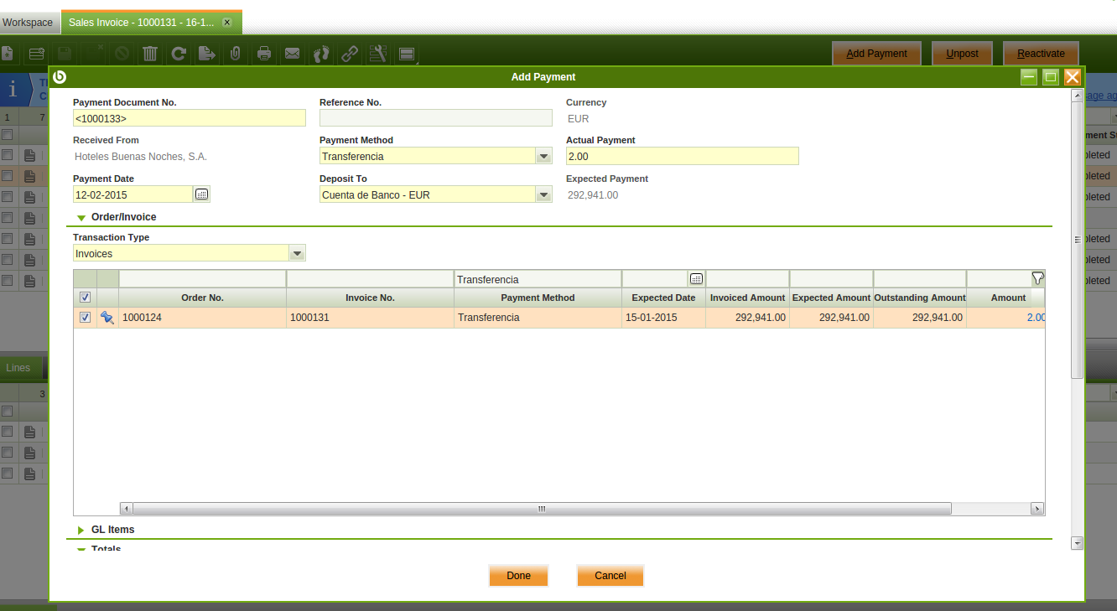The image size is (1117, 611).
Task: Click the refresh icon in toolbar
Action: coord(179,54)
